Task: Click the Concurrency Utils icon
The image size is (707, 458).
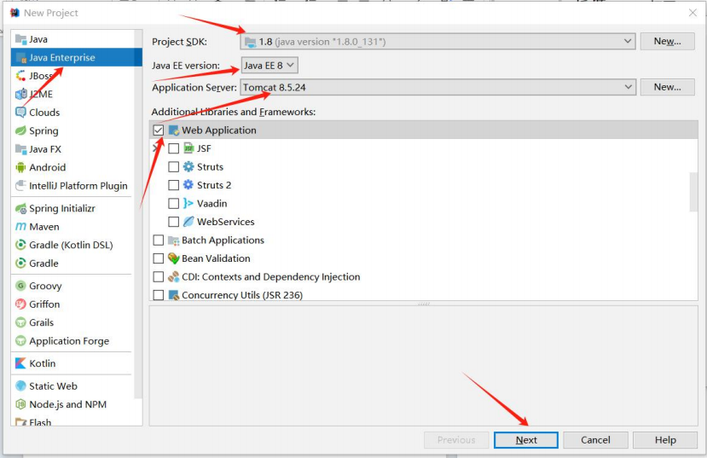Action: 174,295
